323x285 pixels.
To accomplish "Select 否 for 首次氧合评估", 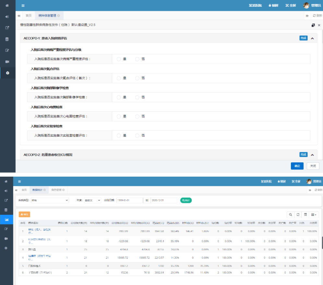I will [x=137, y=78].
